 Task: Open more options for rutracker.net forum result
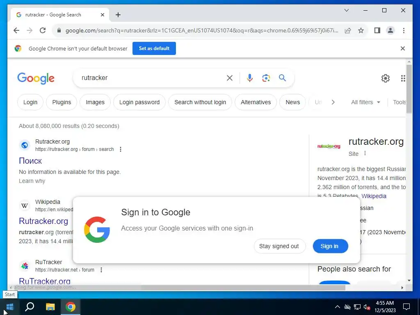pos(101,270)
